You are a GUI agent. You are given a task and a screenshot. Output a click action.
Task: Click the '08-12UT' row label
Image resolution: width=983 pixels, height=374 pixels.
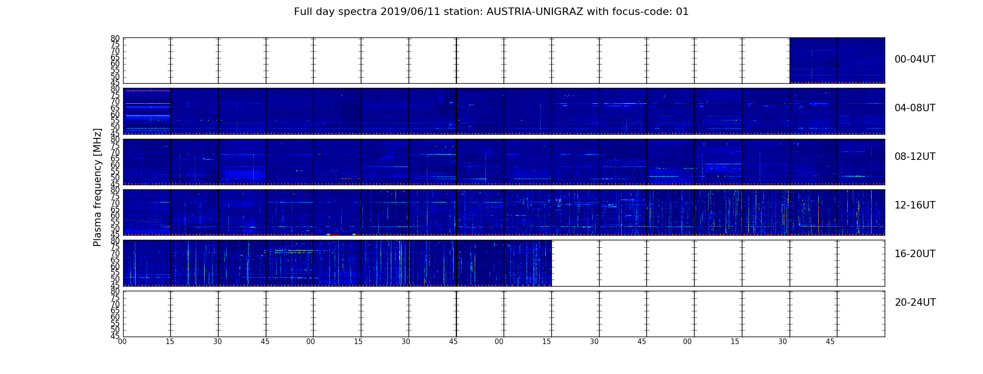(x=915, y=157)
